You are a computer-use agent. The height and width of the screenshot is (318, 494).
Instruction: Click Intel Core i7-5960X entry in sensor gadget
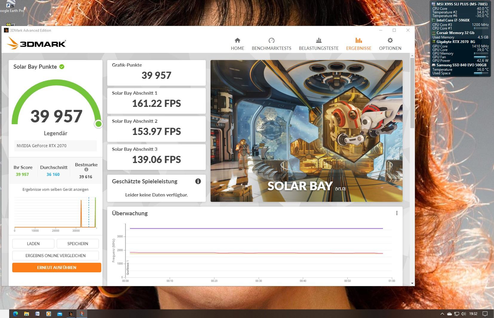click(453, 20)
